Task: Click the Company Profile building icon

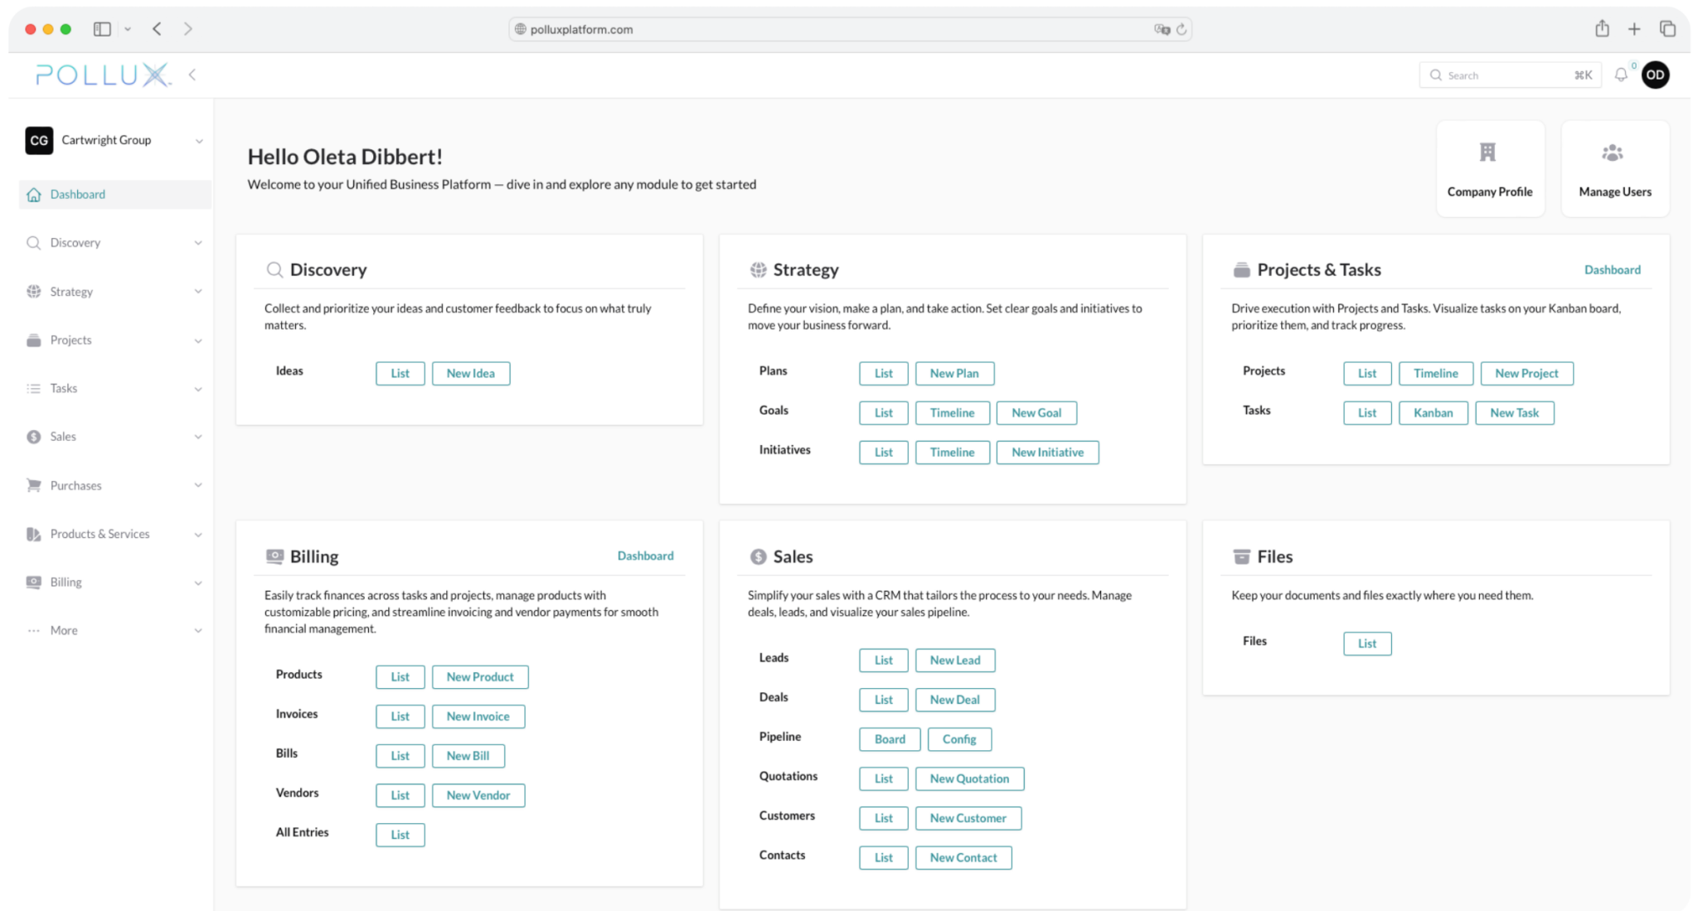Action: pyautogui.click(x=1487, y=153)
